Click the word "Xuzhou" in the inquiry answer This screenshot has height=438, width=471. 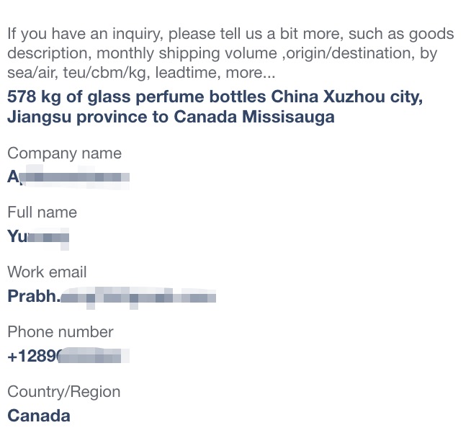(x=354, y=97)
